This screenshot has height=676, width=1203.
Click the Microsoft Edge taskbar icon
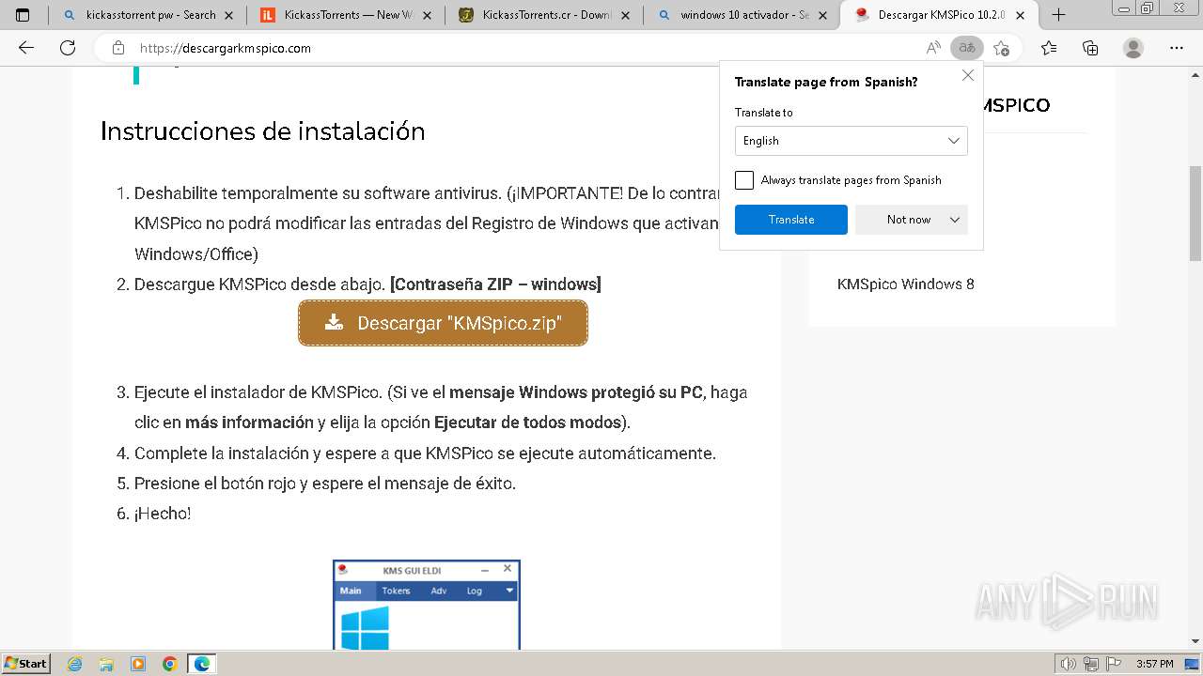[x=202, y=664]
